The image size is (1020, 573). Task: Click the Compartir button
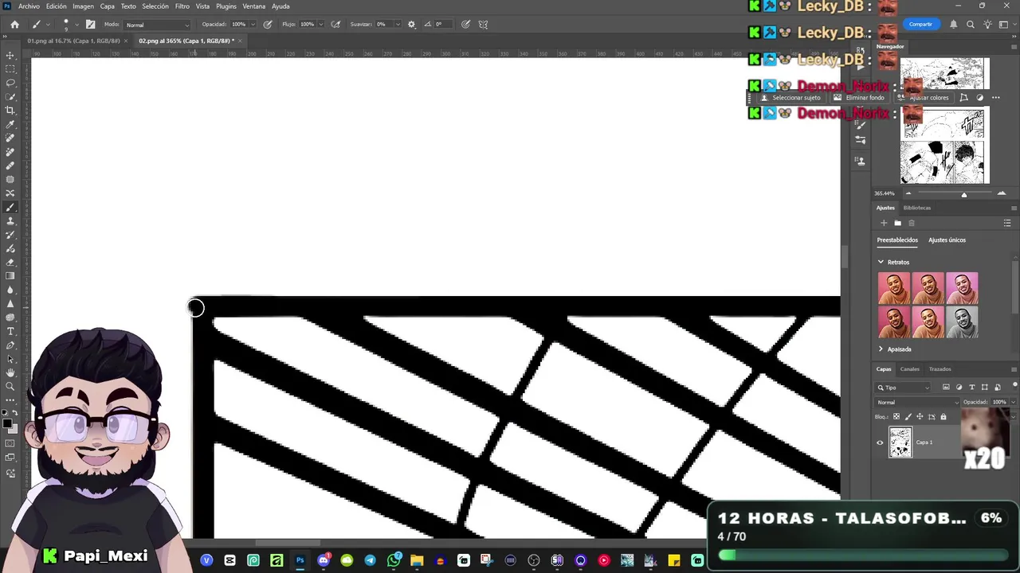[920, 24]
